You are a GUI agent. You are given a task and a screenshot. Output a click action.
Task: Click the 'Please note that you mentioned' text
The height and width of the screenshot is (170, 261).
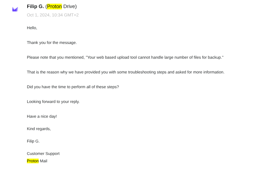pyautogui.click(x=55, y=57)
